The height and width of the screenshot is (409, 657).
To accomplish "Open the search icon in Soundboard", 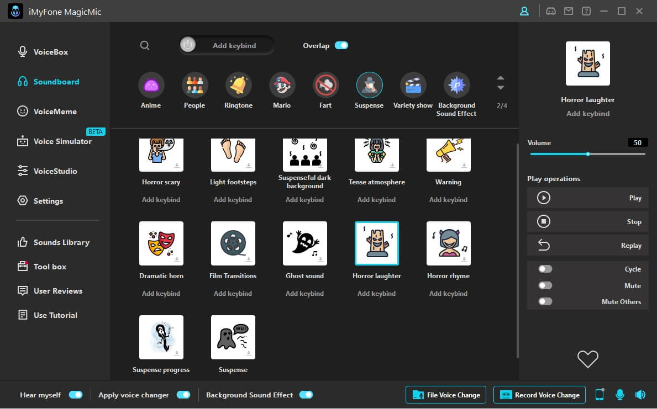I will point(145,45).
